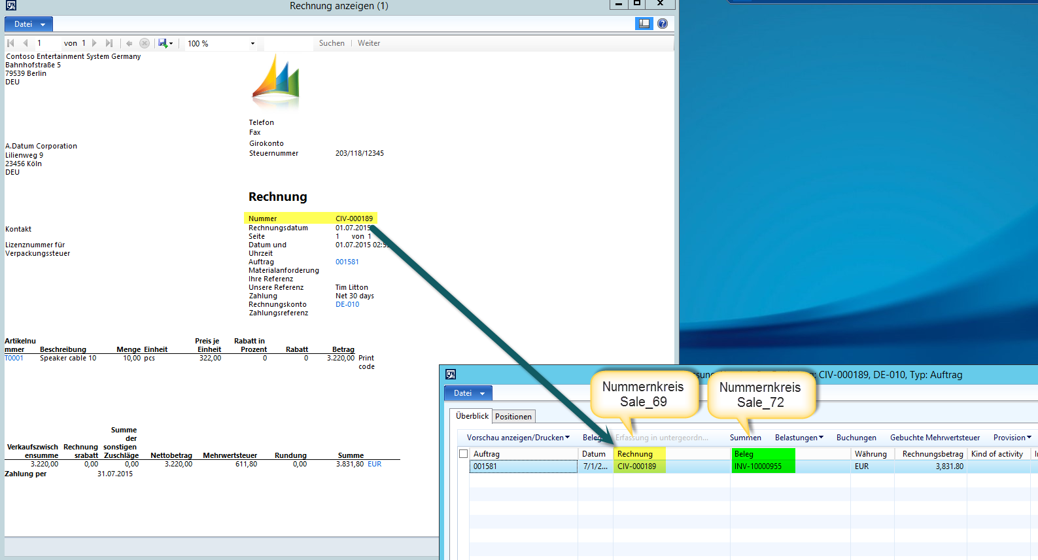Click the DE-010 account link
1038x560 pixels.
(347, 304)
